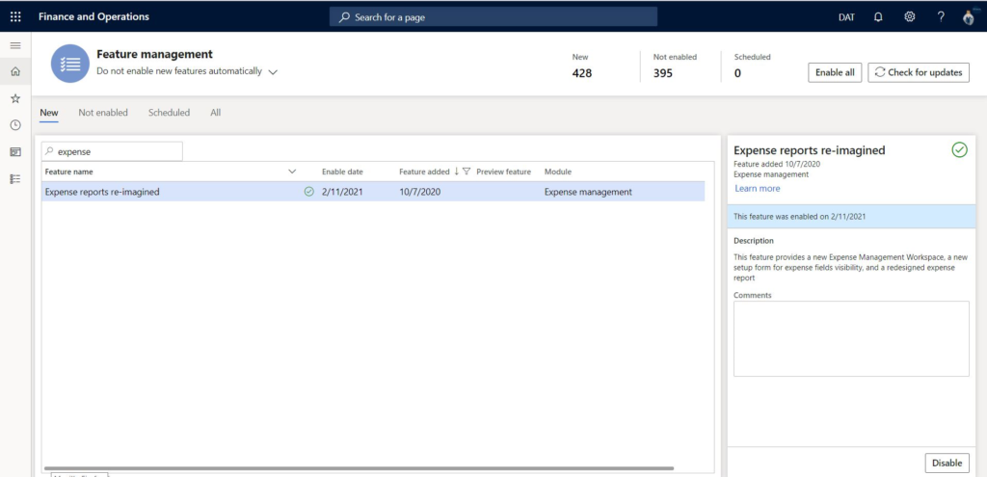The height and width of the screenshot is (477, 987).
Task: Click the Preview feature column header
Action: tap(503, 172)
